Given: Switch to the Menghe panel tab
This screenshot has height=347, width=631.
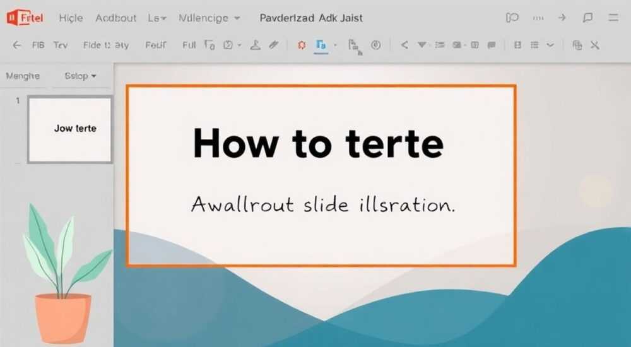Looking at the screenshot, I should (x=23, y=76).
